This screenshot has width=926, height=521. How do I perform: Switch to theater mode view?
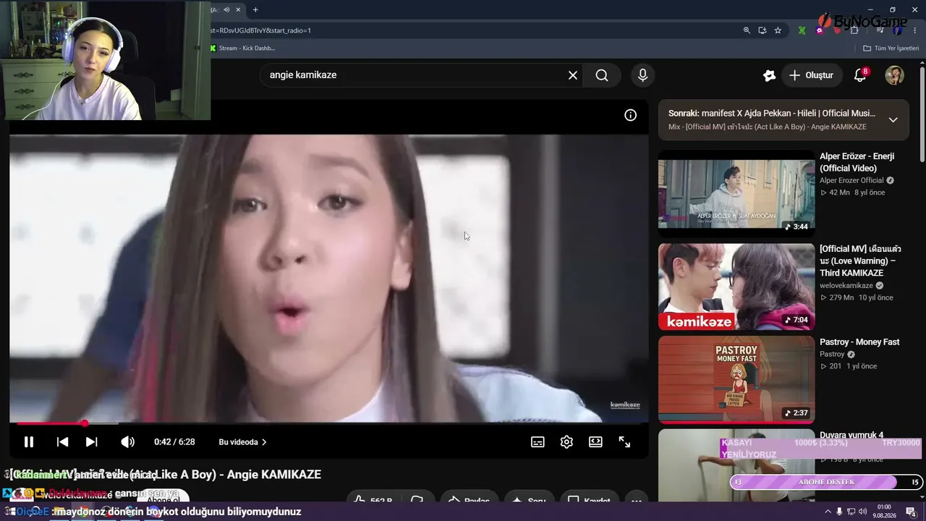point(595,442)
